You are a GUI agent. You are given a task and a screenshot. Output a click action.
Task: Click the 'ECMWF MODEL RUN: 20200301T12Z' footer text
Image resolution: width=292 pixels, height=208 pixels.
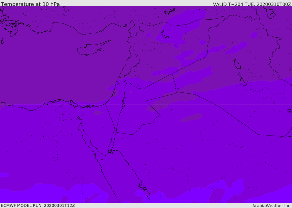(38, 205)
